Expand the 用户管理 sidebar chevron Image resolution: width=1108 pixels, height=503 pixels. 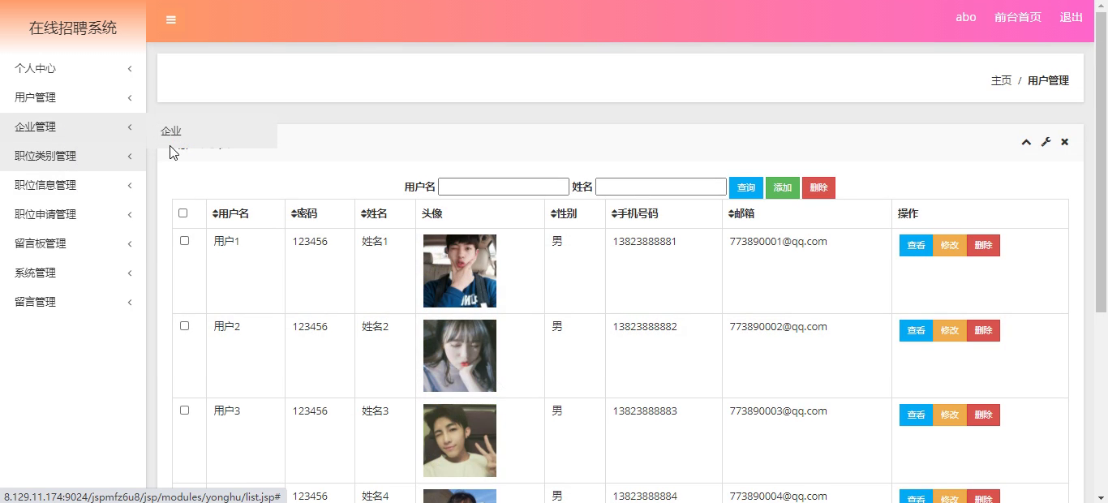click(130, 98)
